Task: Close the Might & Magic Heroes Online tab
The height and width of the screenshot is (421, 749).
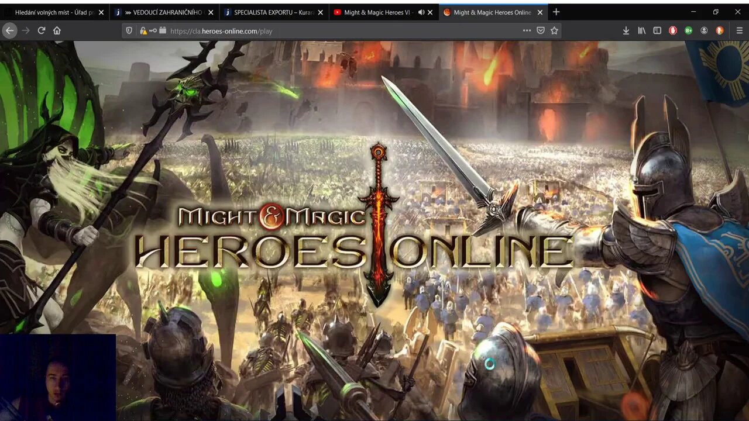Action: [x=540, y=12]
